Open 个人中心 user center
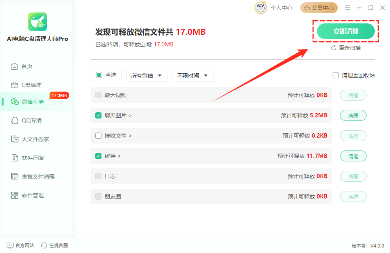The width and height of the screenshot is (390, 253). (281, 8)
